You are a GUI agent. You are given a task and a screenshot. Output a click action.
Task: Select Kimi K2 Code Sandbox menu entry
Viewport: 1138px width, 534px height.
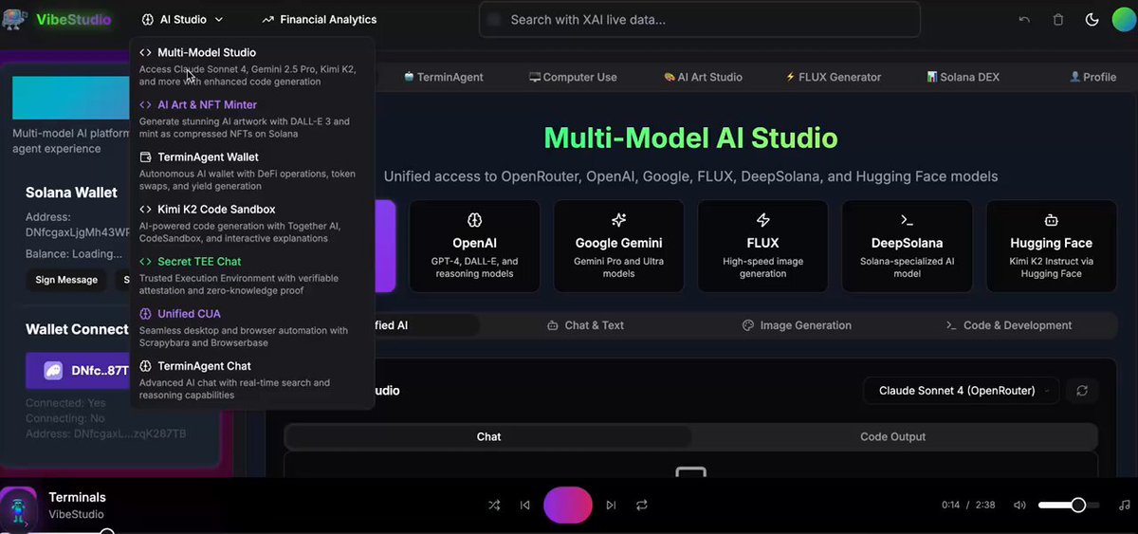pos(251,223)
